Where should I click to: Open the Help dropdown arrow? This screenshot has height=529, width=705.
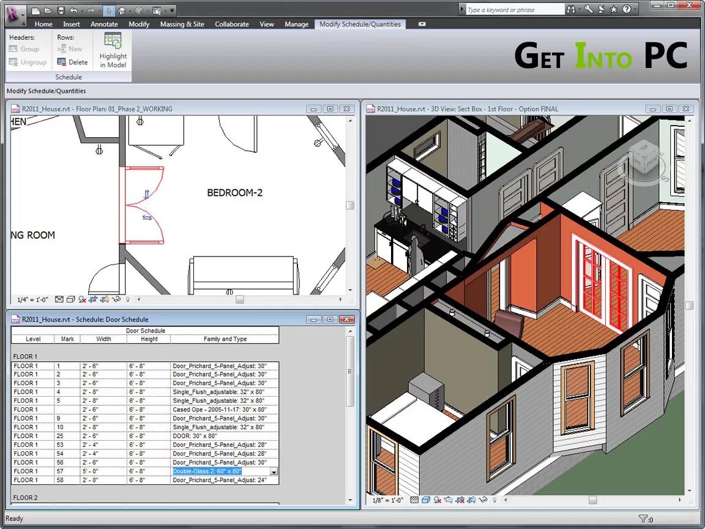pos(635,9)
